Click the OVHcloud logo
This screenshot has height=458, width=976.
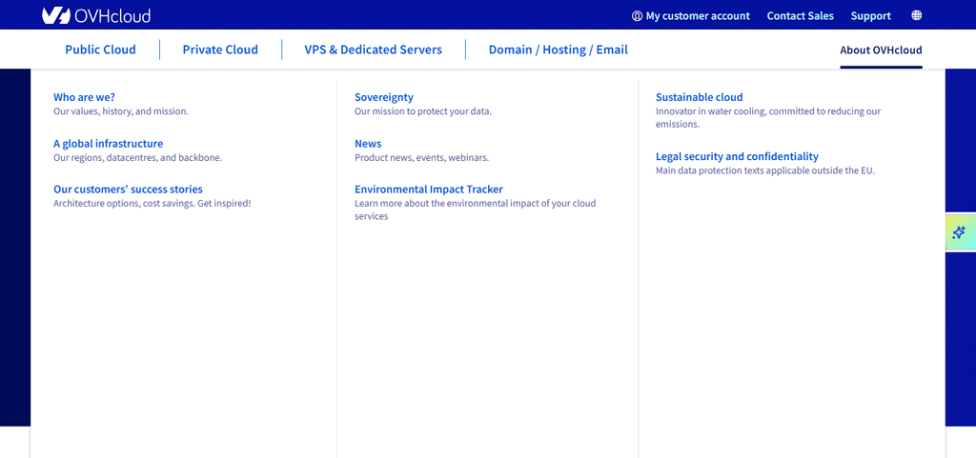tap(96, 15)
